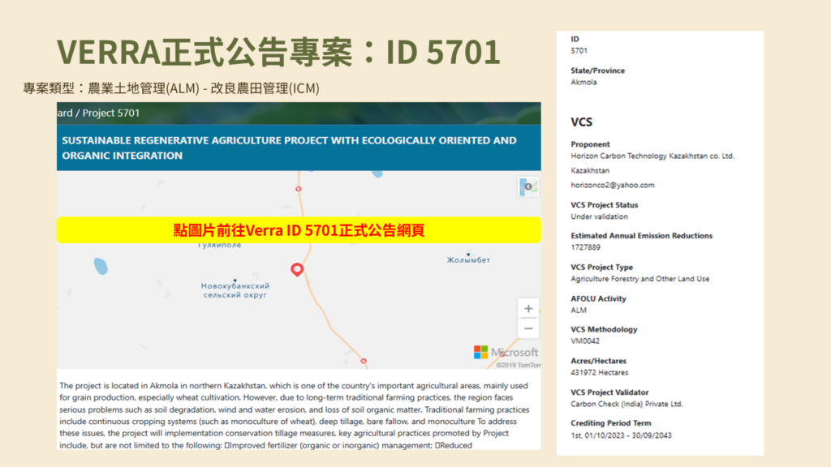Click the red location pin on map
Image resolution: width=831 pixels, height=467 pixels.
[297, 270]
